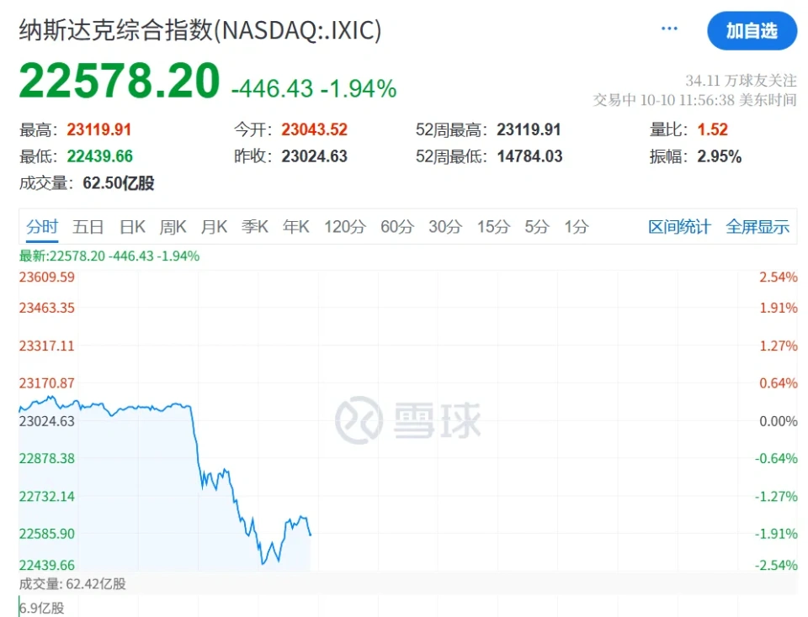Screen dimensions: 808x617
Task: Choose the 30分 interval tab
Action: pyautogui.click(x=445, y=227)
